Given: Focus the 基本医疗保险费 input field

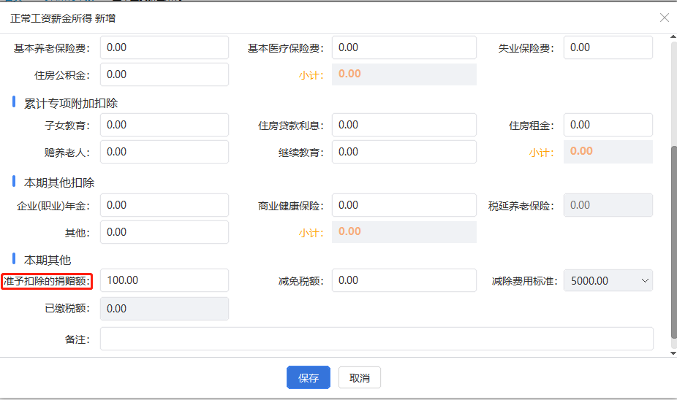Looking at the screenshot, I should point(404,47).
